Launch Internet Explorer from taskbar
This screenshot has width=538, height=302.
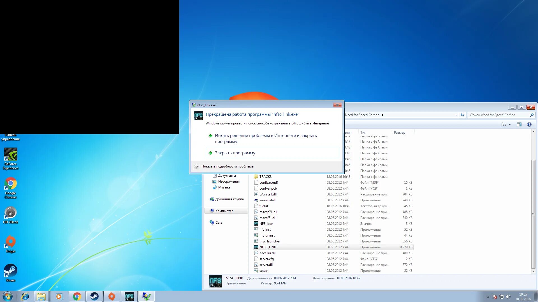point(25,296)
